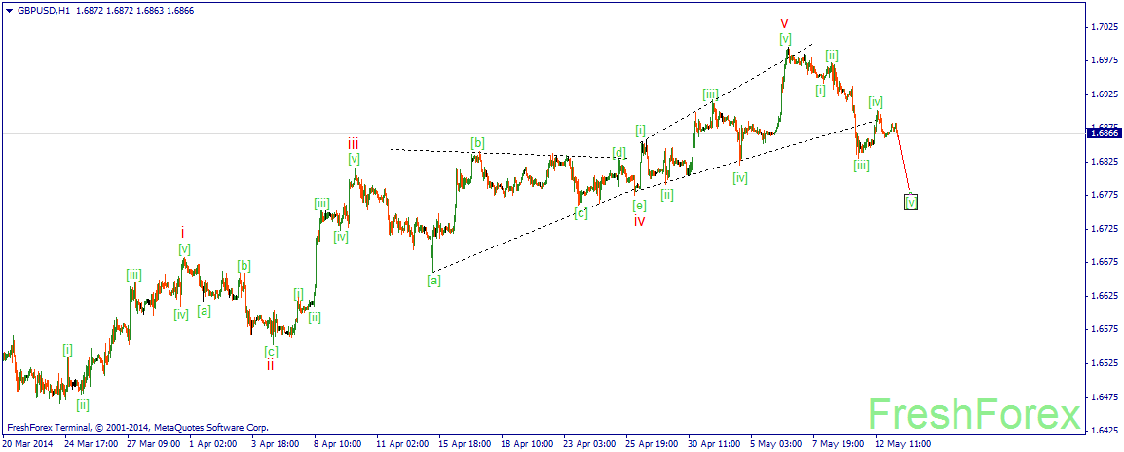Click the 23 Apr 03:00 time label
The height and width of the screenshot is (452, 1124).
click(x=590, y=444)
